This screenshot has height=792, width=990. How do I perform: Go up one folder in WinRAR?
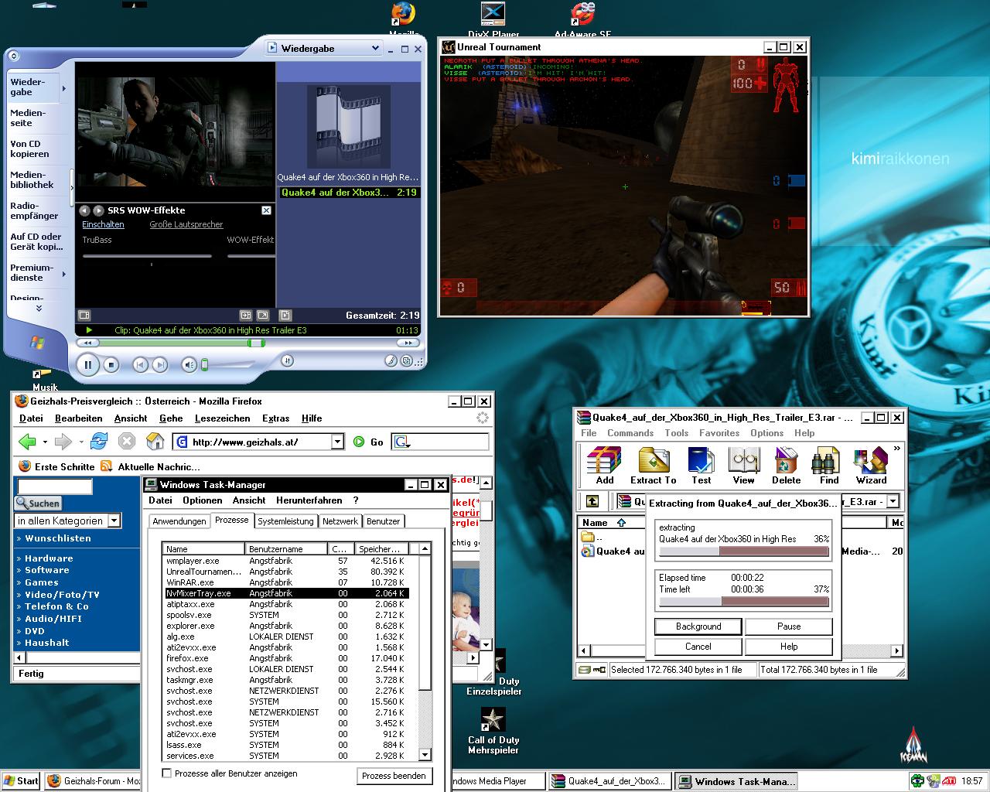pyautogui.click(x=592, y=501)
